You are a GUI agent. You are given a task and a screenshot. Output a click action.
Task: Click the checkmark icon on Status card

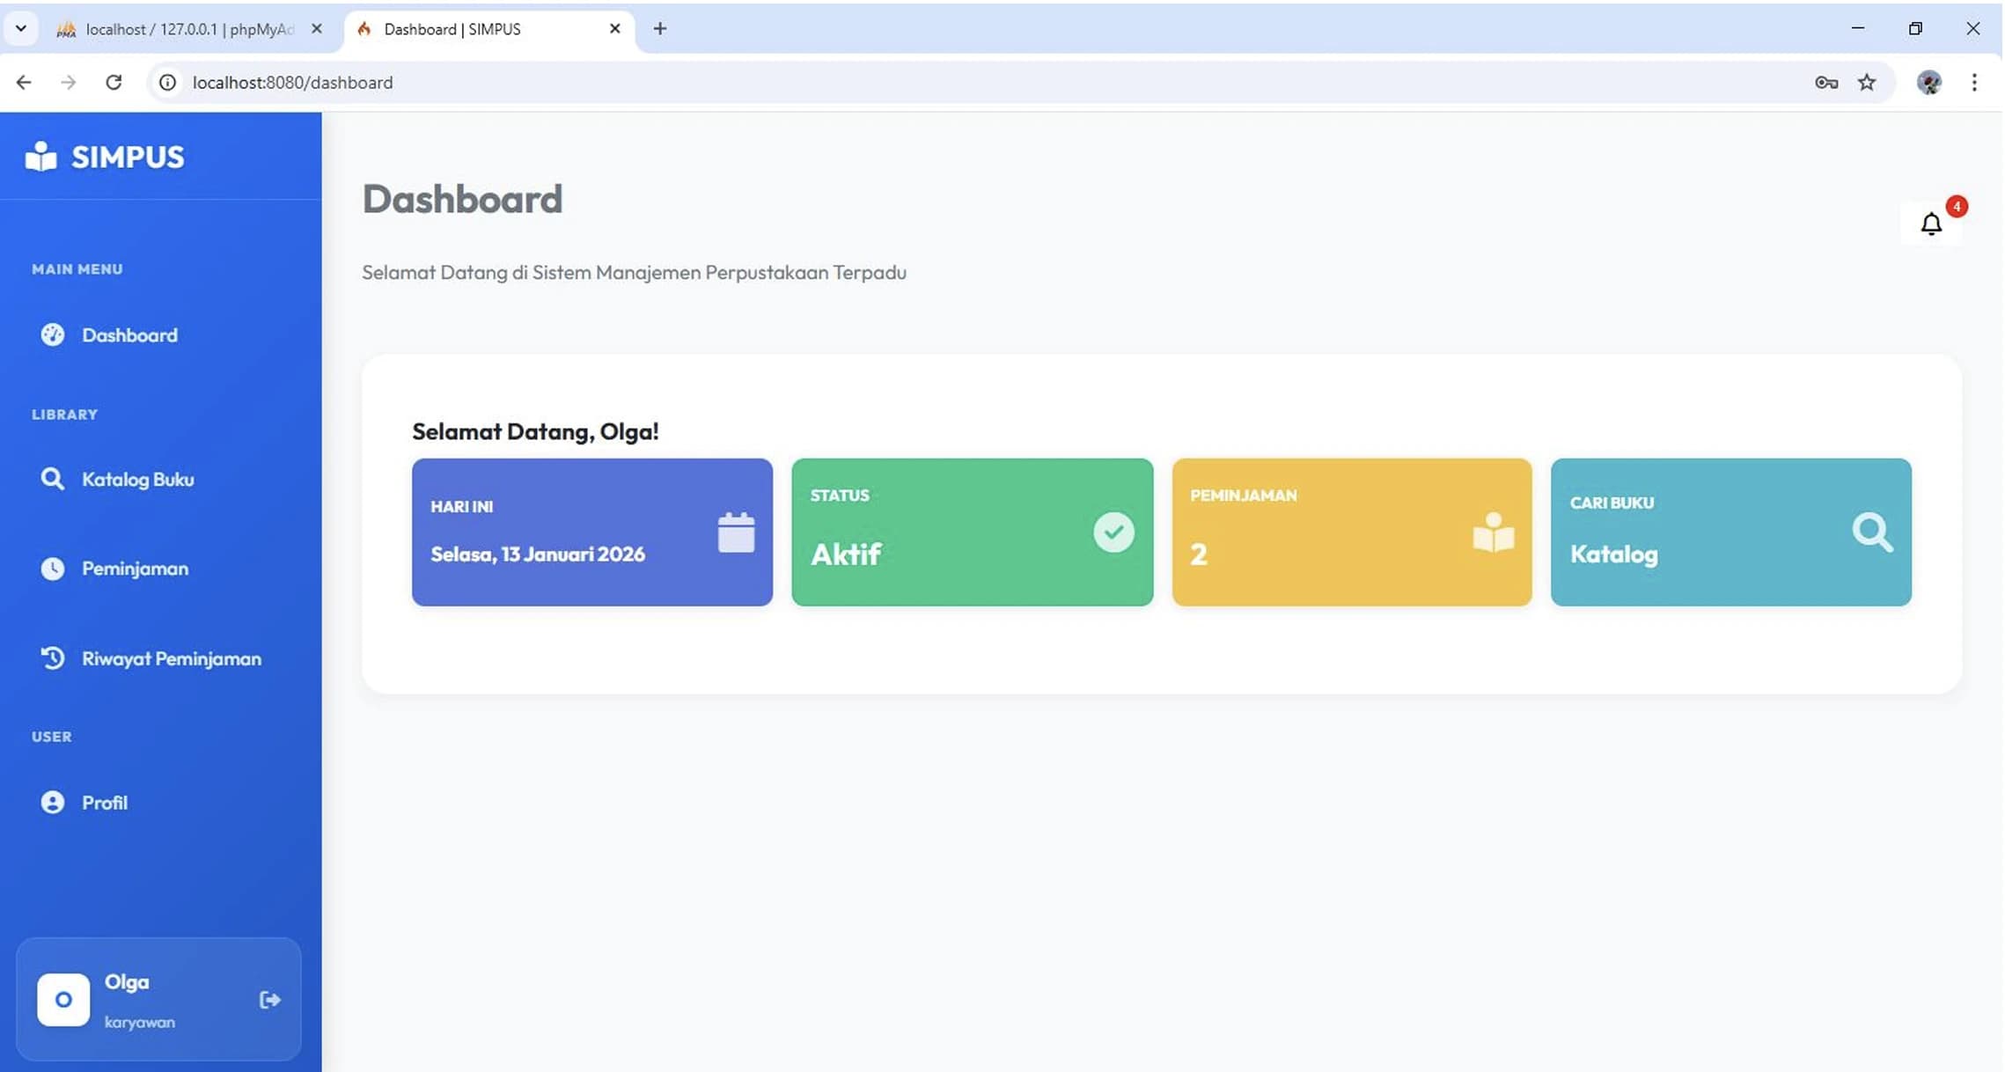click(1113, 532)
